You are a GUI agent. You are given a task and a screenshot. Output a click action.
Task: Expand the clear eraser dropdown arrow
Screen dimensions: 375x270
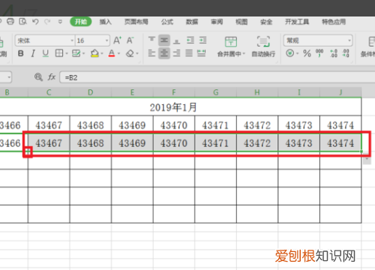click(x=137, y=53)
